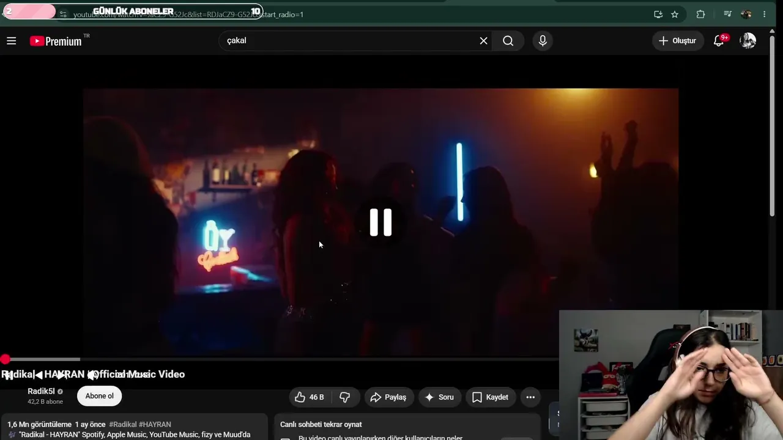The height and width of the screenshot is (440, 783).
Task: Clear the search text with the X
Action: click(483, 41)
